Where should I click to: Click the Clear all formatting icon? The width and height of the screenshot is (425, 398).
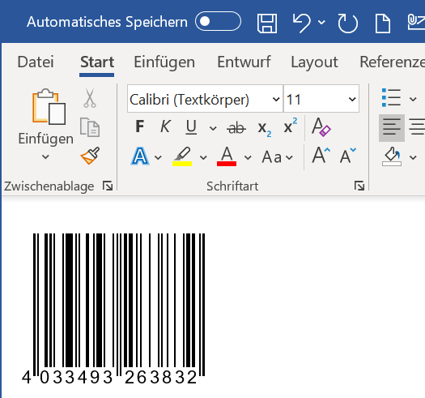pyautogui.click(x=321, y=126)
